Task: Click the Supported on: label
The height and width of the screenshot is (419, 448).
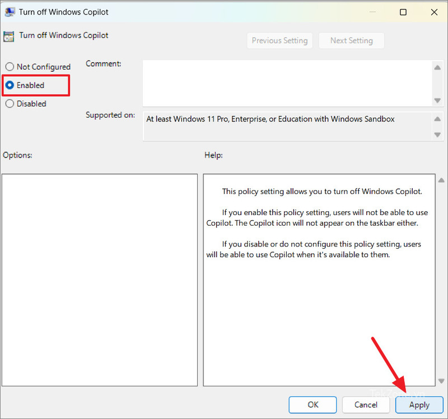Action: (x=110, y=115)
